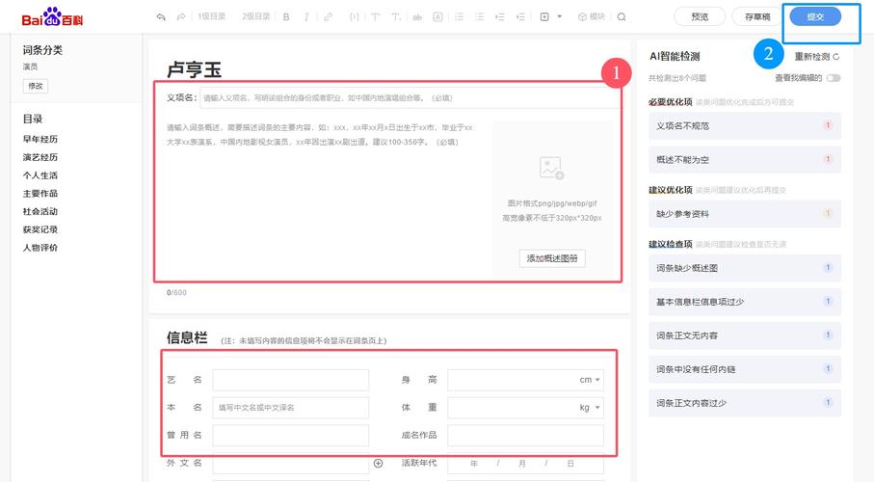This screenshot has width=874, height=482.
Task: Insert a reference with the [1] icon
Action: 354,16
